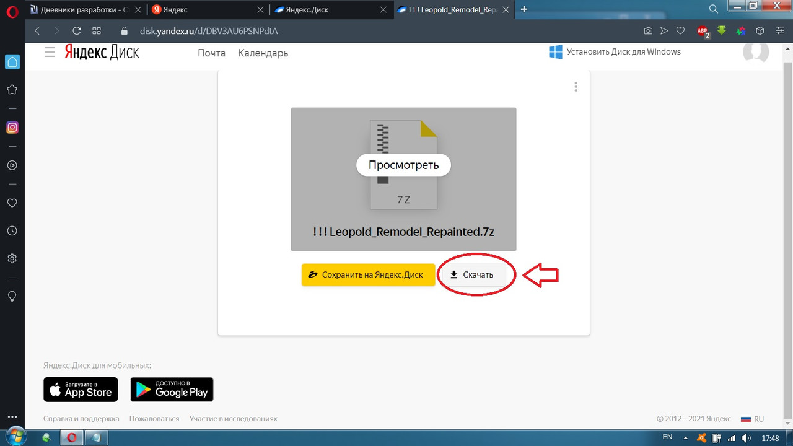Open the player icon in the sidebar
Image resolution: width=793 pixels, height=446 pixels.
point(12,165)
